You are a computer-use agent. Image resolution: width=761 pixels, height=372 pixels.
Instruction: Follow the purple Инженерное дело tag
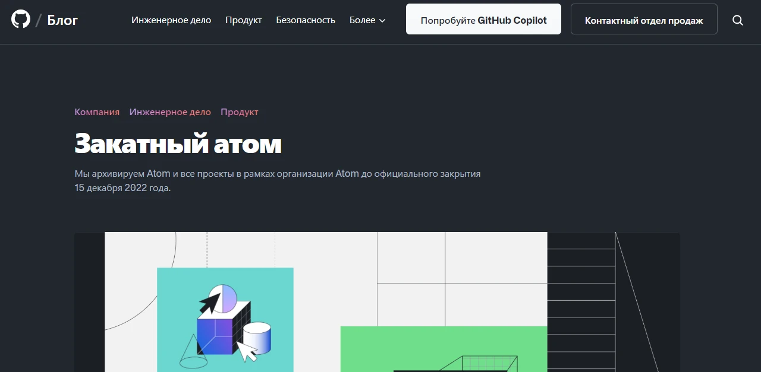170,112
